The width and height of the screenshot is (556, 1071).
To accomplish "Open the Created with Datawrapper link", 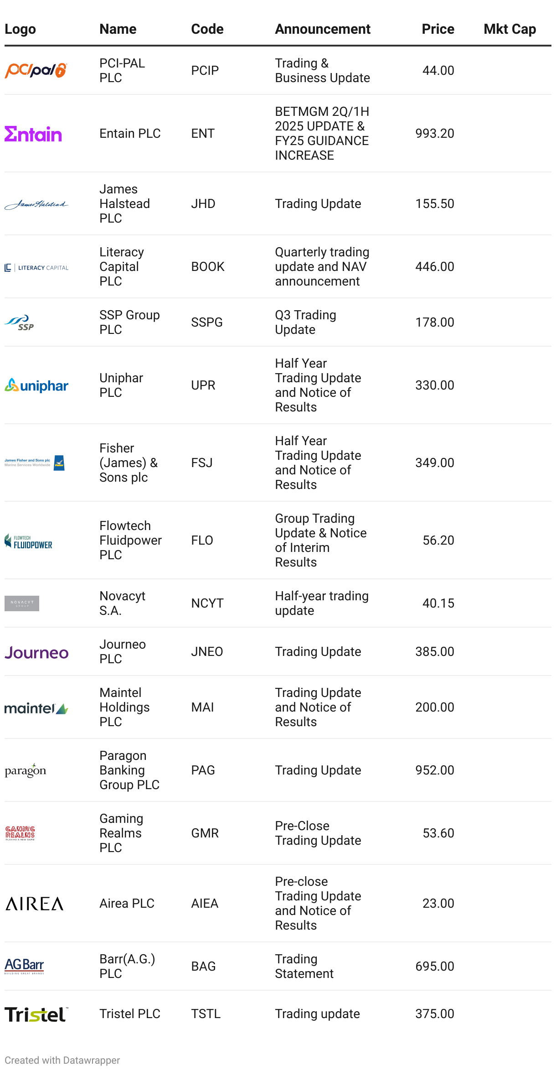I will pos(62,1060).
